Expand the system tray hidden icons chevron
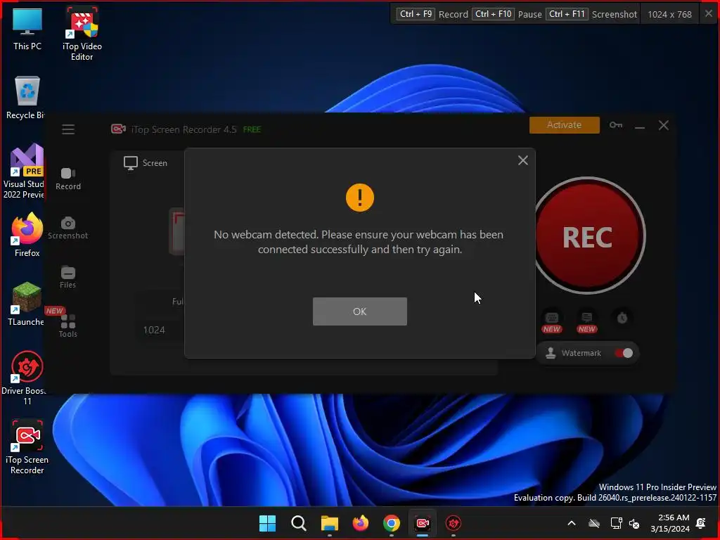 (571, 523)
